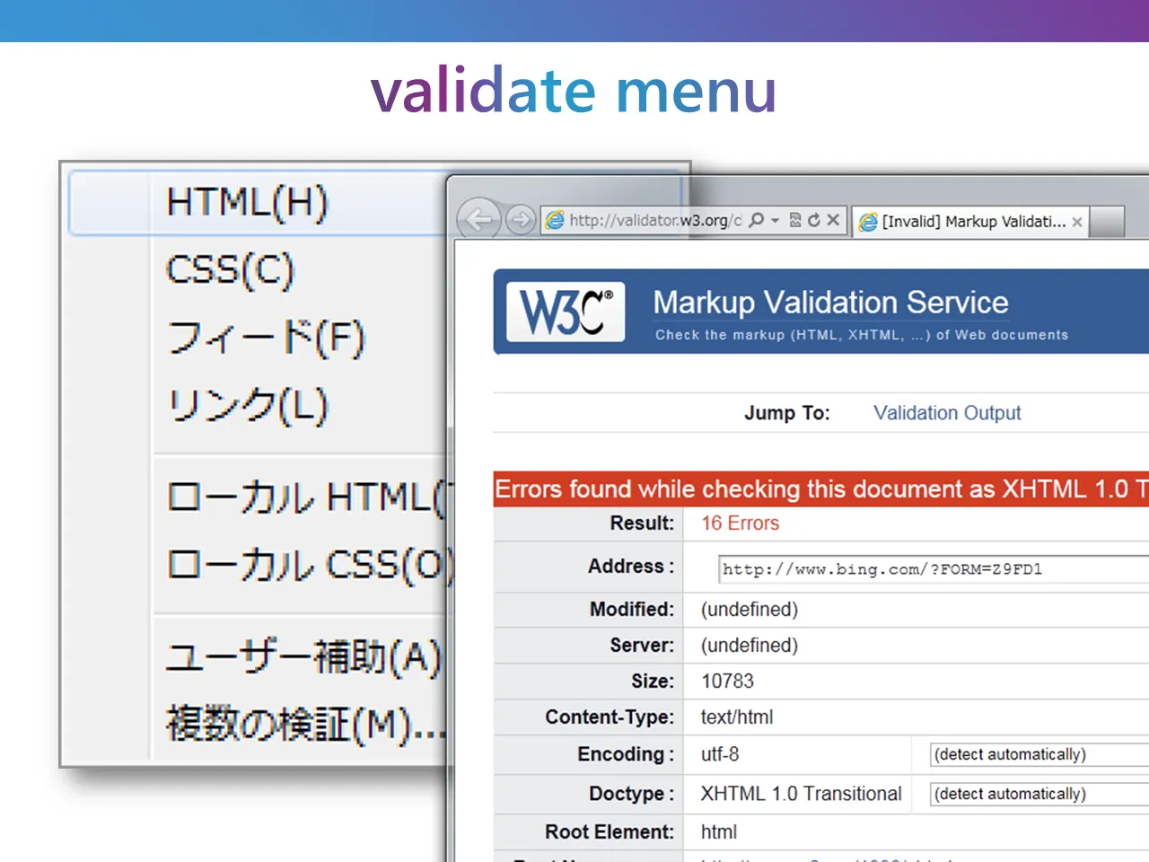Go back with the browser back arrow
Image resolution: width=1149 pixels, height=862 pixels.
(478, 219)
